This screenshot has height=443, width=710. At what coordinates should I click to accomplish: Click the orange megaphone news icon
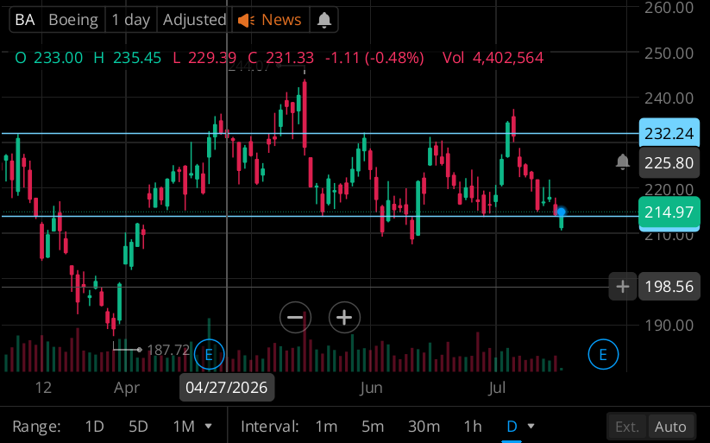click(x=247, y=21)
